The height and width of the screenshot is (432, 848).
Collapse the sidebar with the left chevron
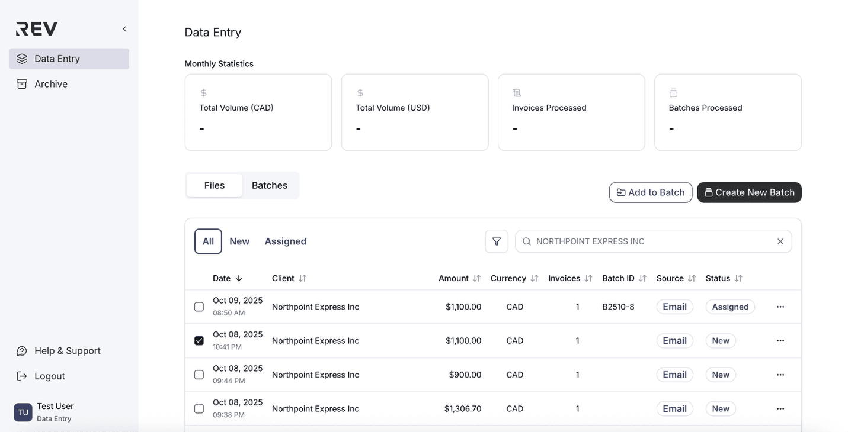coord(124,28)
